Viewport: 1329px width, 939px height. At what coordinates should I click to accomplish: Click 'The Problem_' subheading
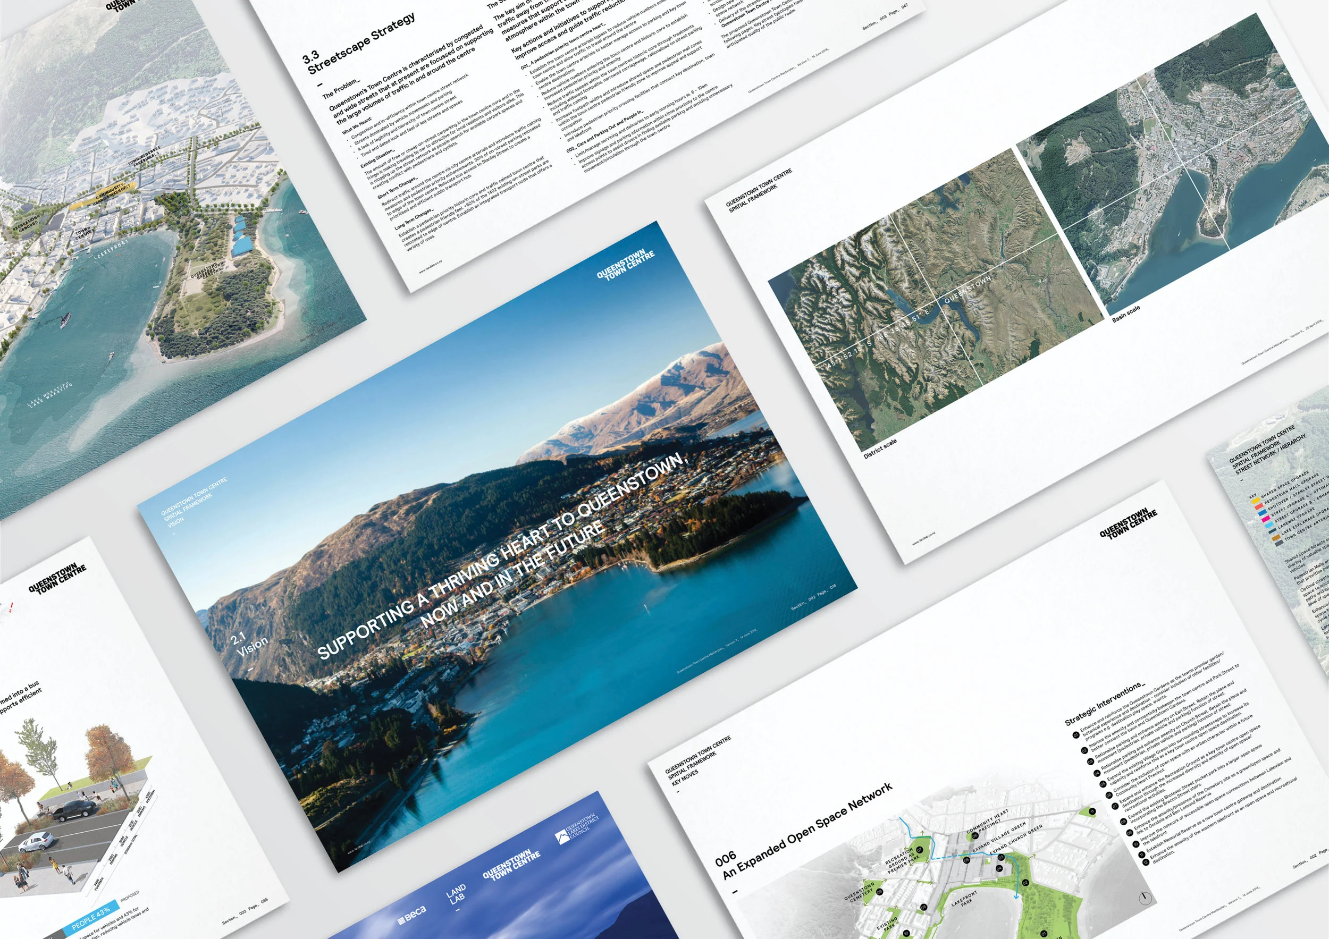(341, 89)
